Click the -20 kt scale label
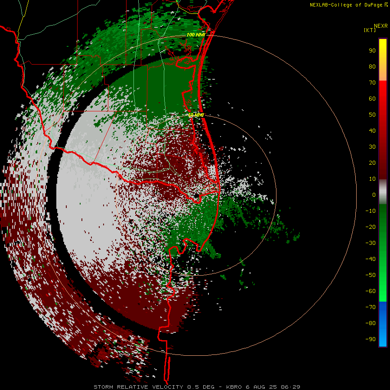The image size is (390, 390). (x=370, y=227)
